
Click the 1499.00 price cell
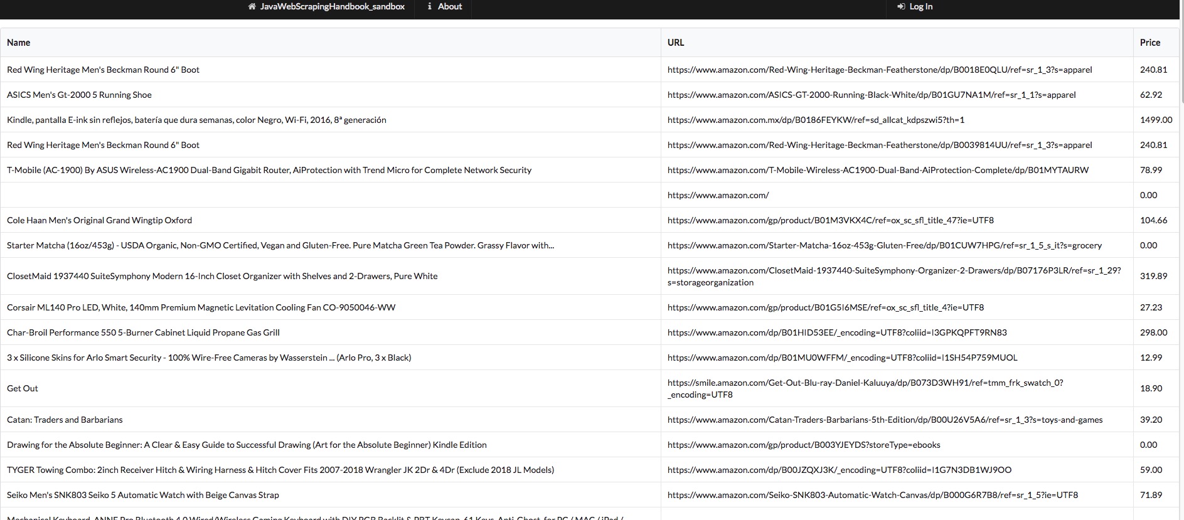pyautogui.click(x=1156, y=120)
